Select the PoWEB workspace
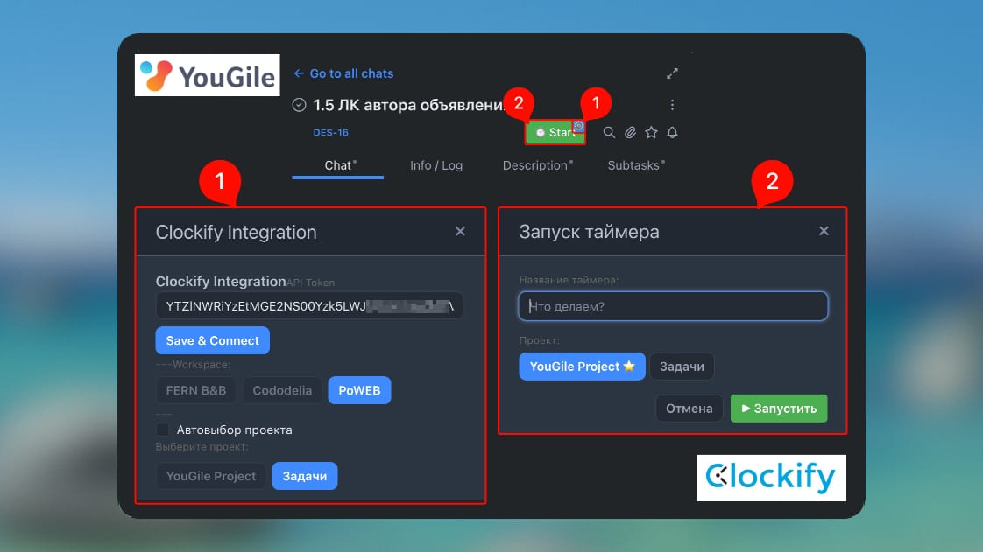Image resolution: width=983 pixels, height=552 pixels. (359, 390)
